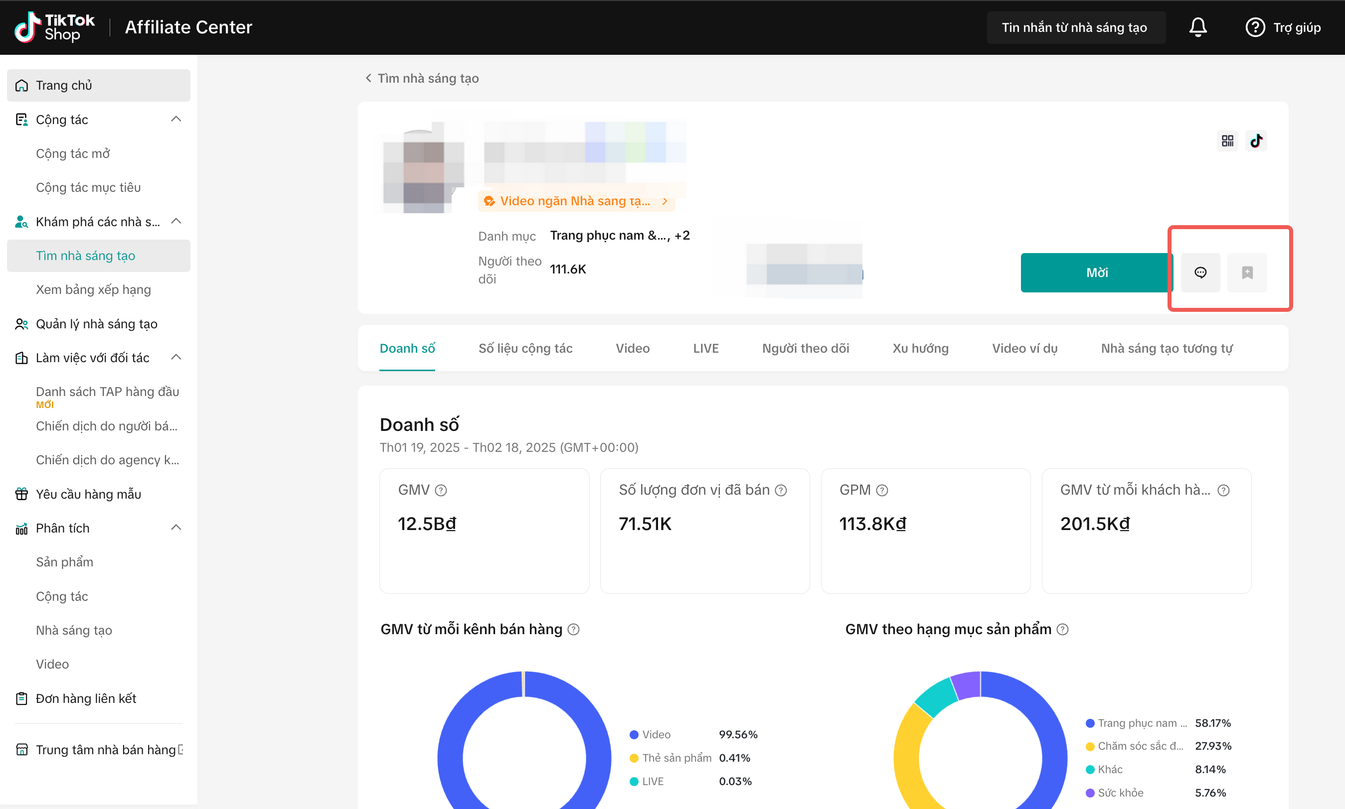Viewport: 1345px width, 809px height.
Task: Save creator with bookmark icon
Action: pos(1247,272)
